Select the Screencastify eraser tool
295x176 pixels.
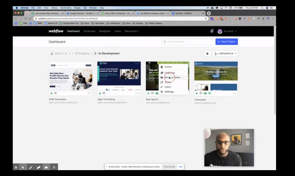coord(38,167)
